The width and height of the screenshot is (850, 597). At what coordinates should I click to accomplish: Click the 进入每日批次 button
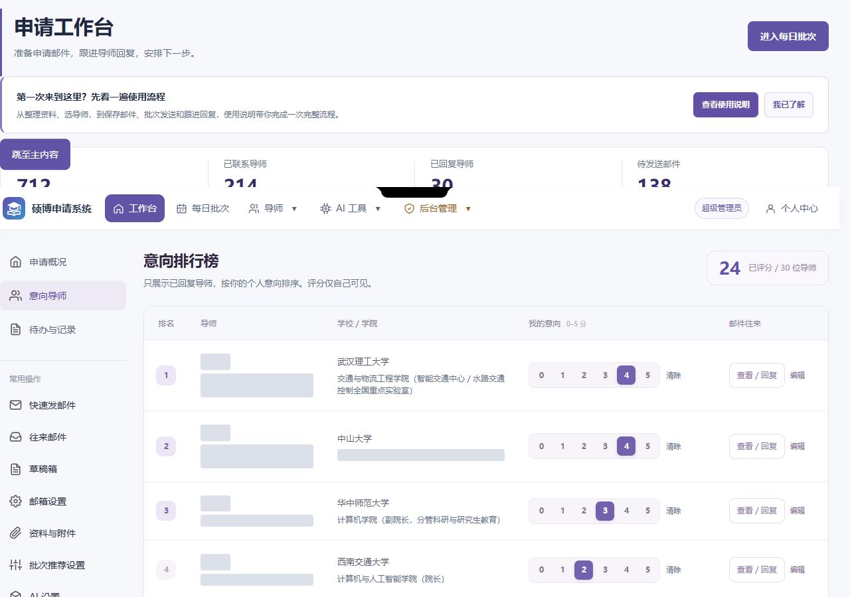(788, 36)
